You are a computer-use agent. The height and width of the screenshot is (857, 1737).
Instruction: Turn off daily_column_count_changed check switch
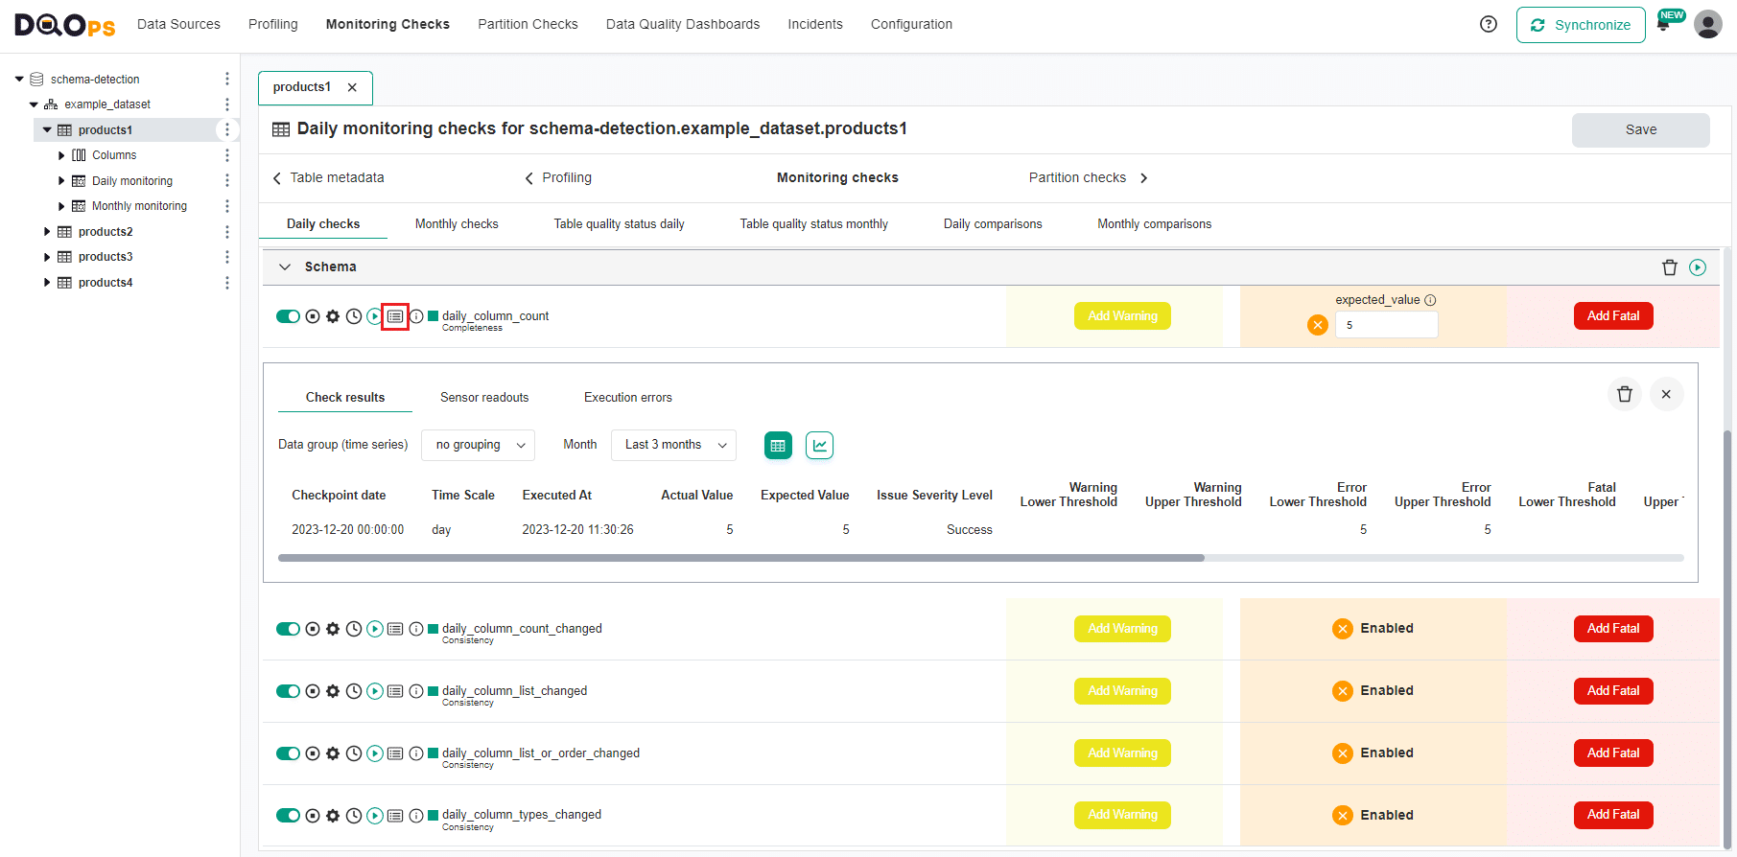pos(288,629)
